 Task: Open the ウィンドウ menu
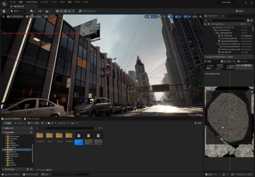tap(44, 2)
